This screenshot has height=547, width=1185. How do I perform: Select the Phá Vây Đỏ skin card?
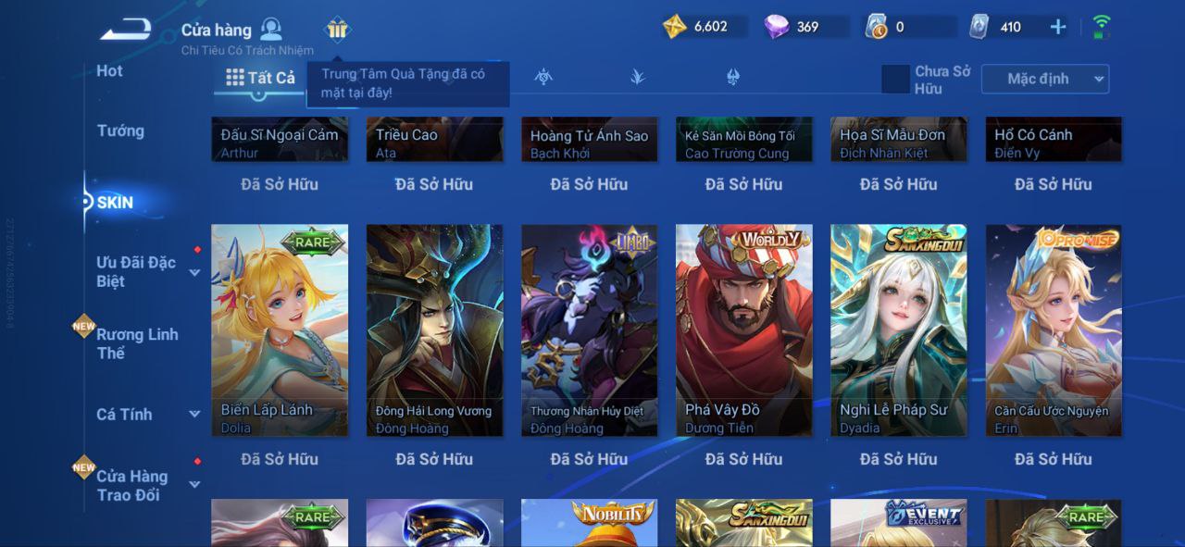(744, 330)
